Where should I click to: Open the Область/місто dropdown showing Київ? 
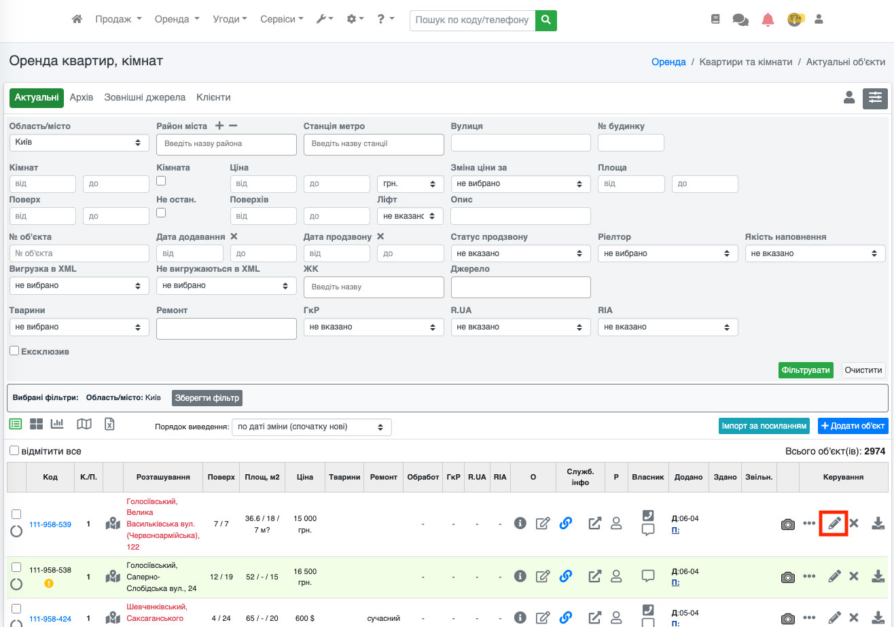(79, 143)
